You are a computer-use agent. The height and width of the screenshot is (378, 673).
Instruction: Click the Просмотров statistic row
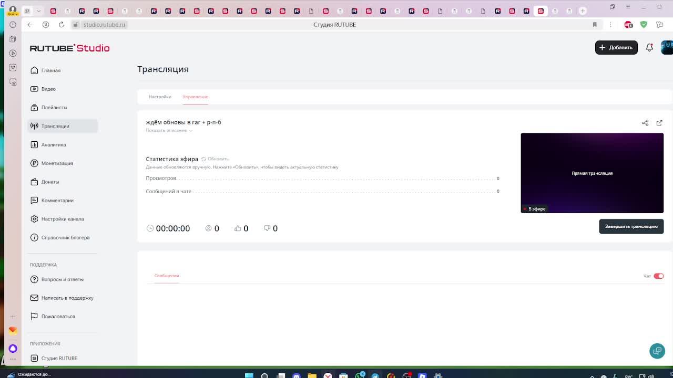click(x=322, y=178)
